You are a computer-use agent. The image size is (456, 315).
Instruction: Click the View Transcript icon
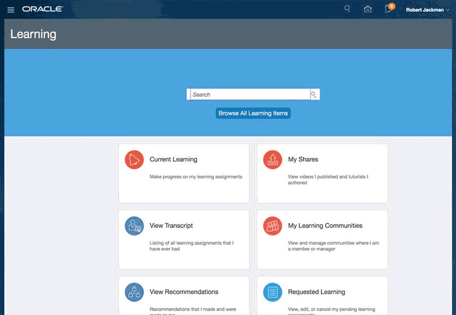[134, 226]
